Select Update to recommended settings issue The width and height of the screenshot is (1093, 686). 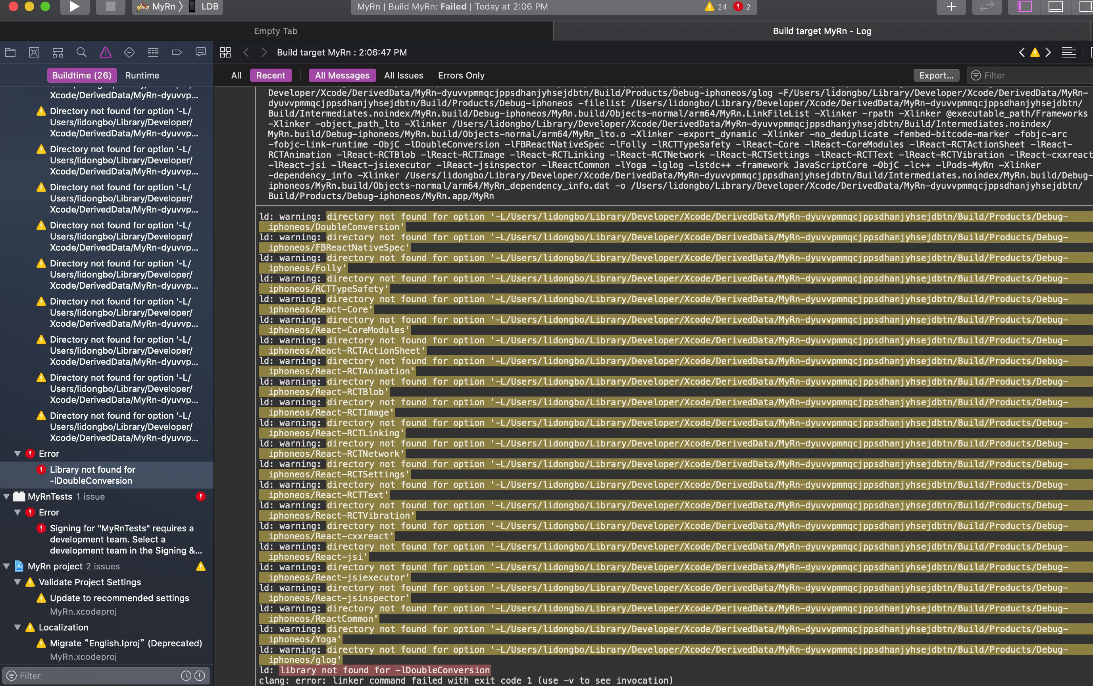[107, 604]
